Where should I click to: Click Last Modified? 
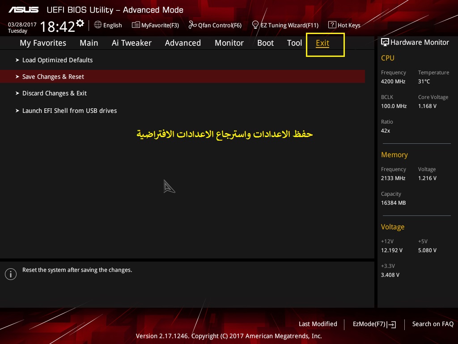(x=318, y=324)
